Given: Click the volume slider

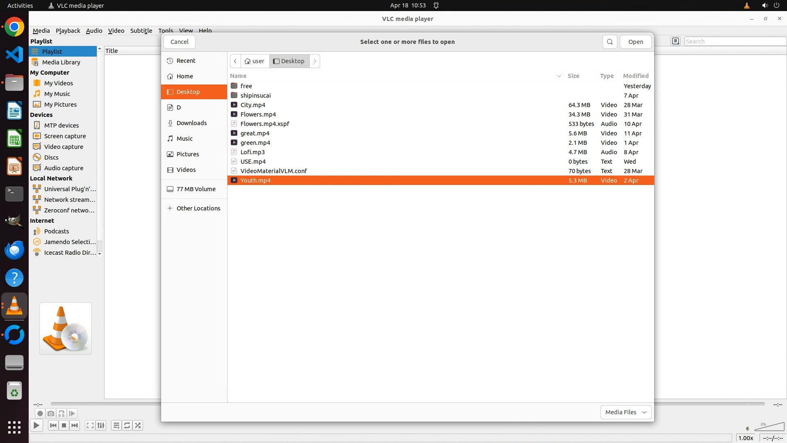Looking at the screenshot, I should click(x=769, y=427).
